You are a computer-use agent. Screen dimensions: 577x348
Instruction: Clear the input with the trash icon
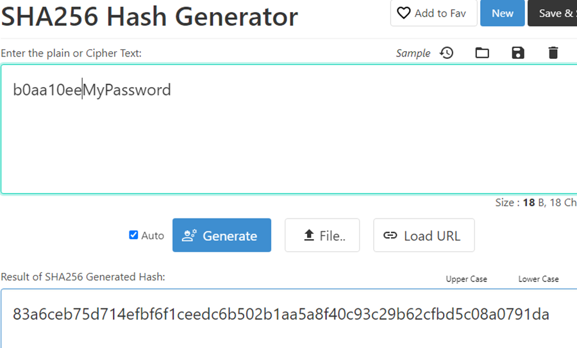click(553, 53)
